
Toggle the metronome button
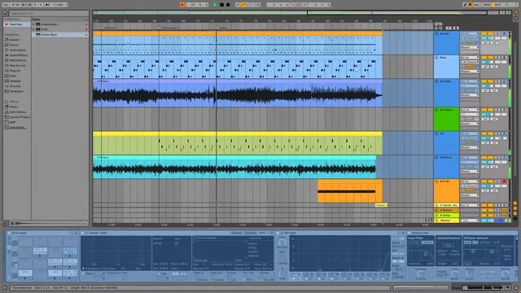point(48,5)
